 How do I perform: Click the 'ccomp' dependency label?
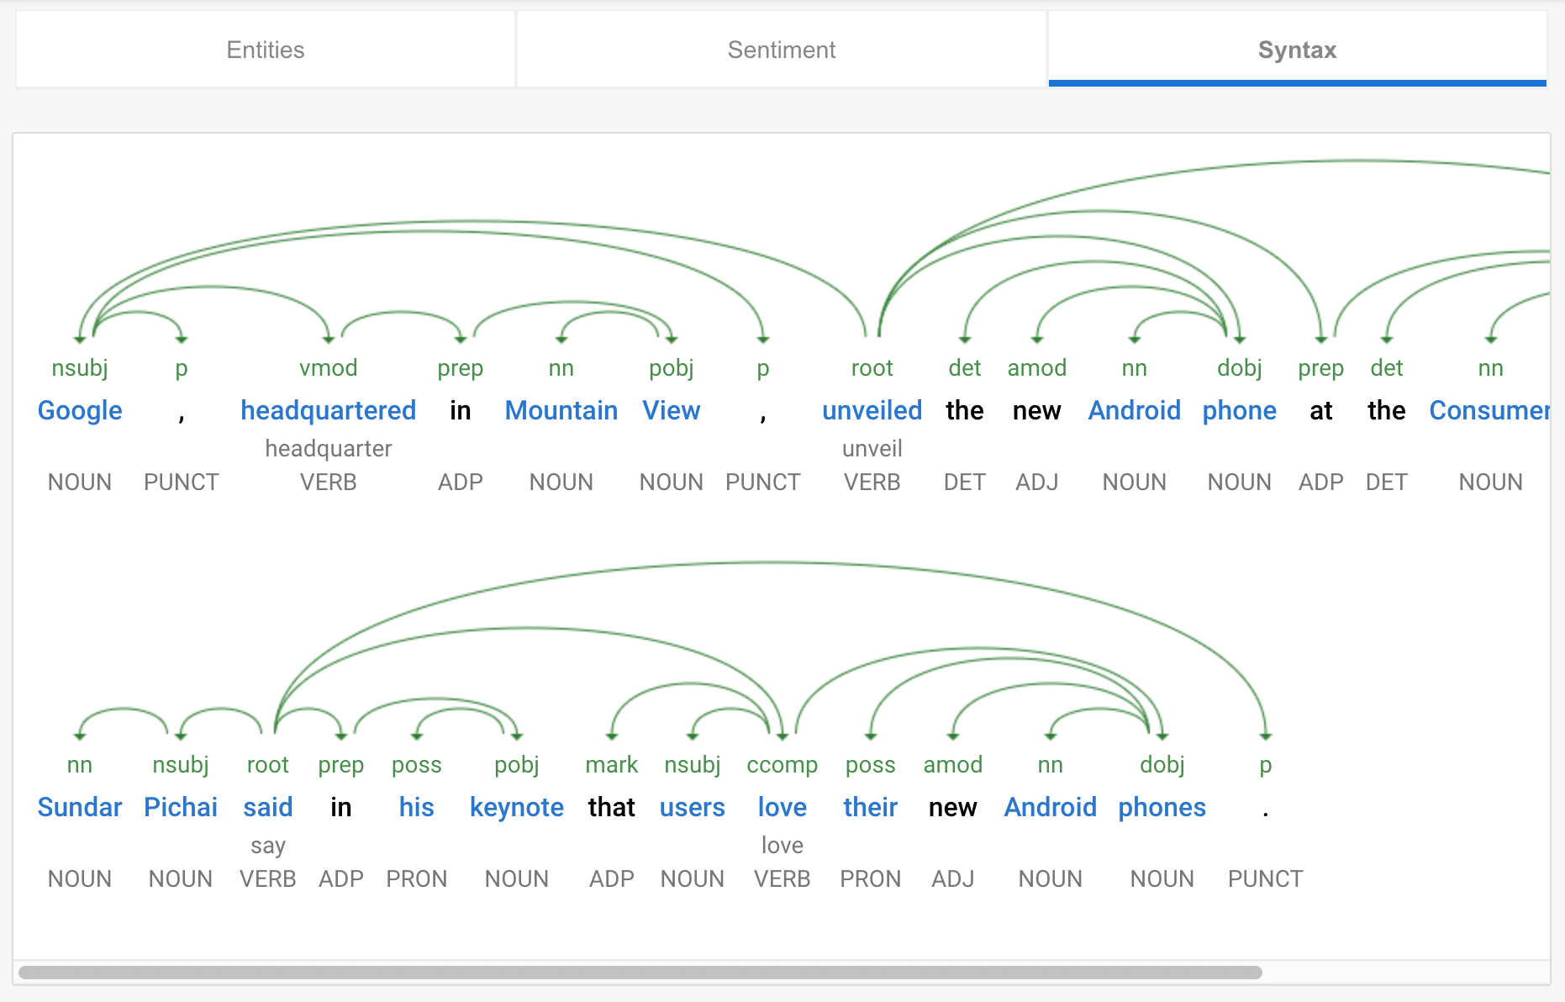[x=782, y=765]
